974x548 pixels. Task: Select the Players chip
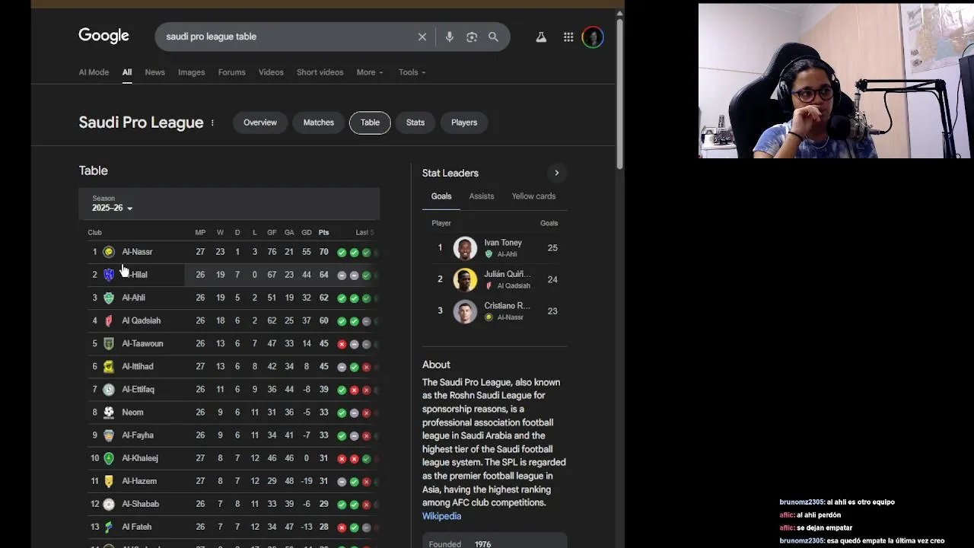tap(464, 123)
